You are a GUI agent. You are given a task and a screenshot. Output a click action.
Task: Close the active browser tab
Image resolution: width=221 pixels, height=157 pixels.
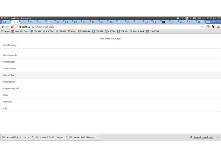(17, 22)
